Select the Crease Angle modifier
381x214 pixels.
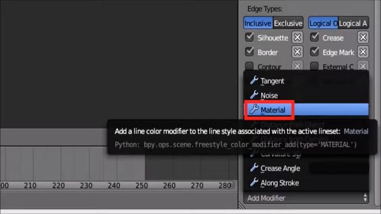pyautogui.click(x=306, y=168)
